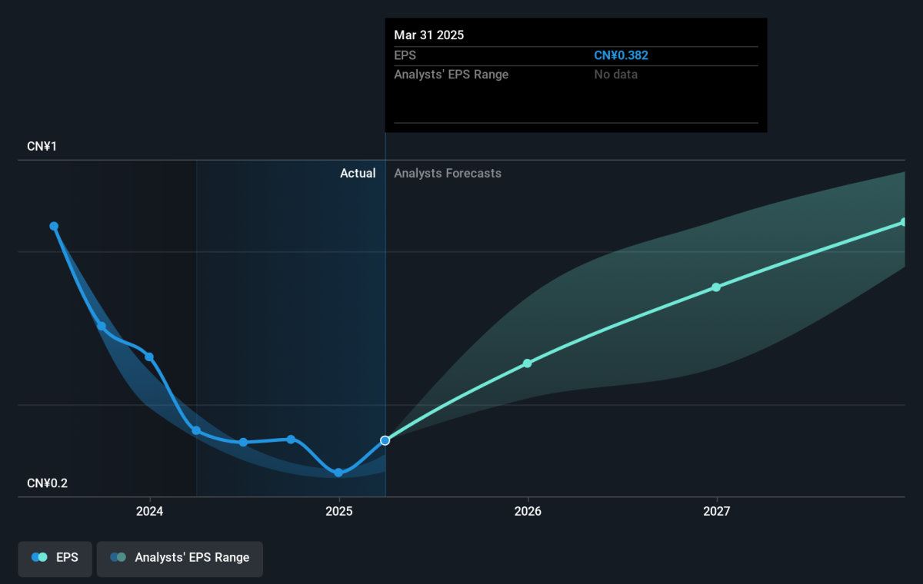The height and width of the screenshot is (584, 923).
Task: Toggle the EPS legend series
Action: coord(55,559)
